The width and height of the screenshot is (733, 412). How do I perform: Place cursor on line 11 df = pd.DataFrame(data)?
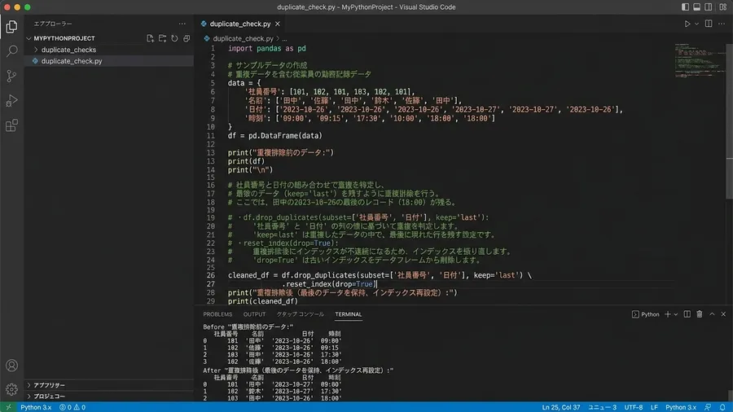(x=275, y=135)
